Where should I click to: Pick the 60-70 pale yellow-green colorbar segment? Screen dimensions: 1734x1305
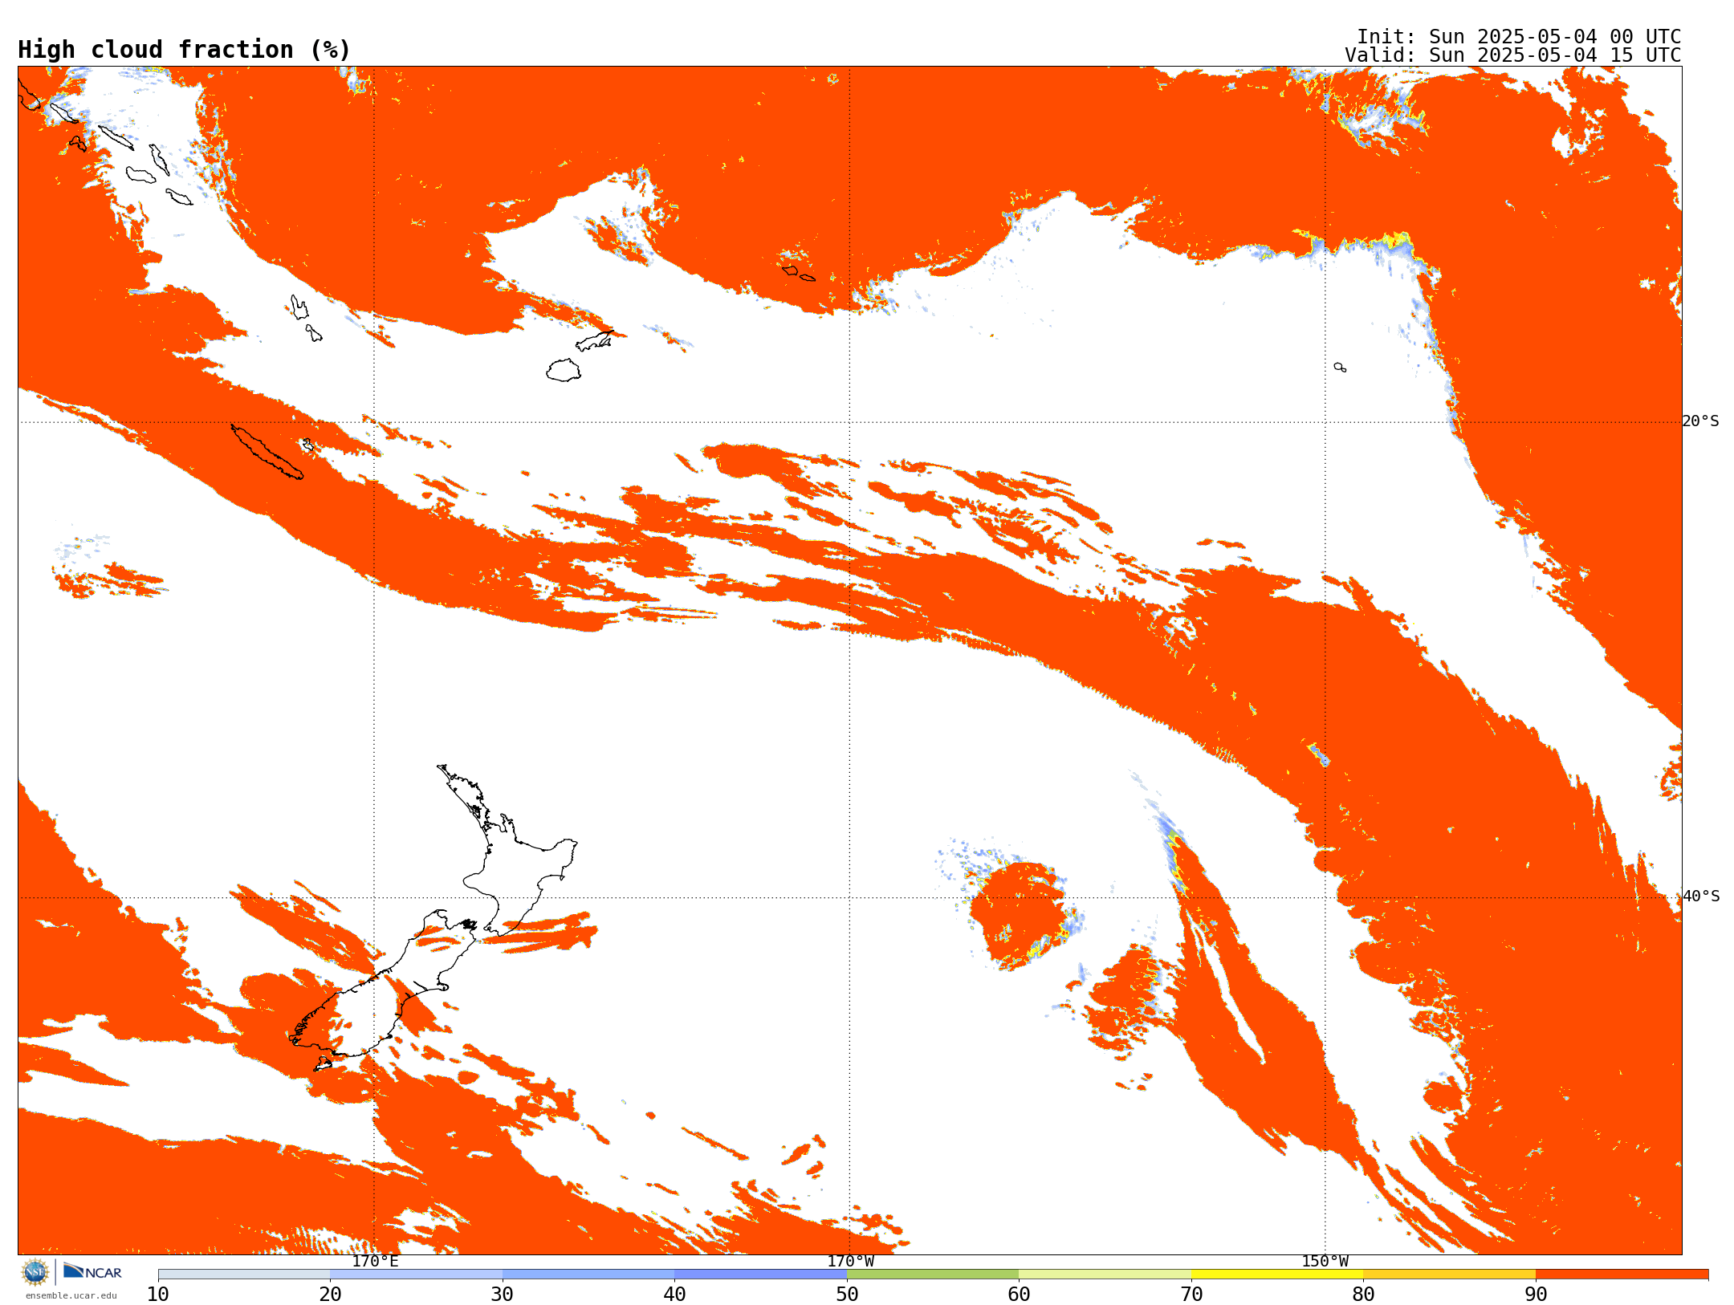(x=1105, y=1275)
